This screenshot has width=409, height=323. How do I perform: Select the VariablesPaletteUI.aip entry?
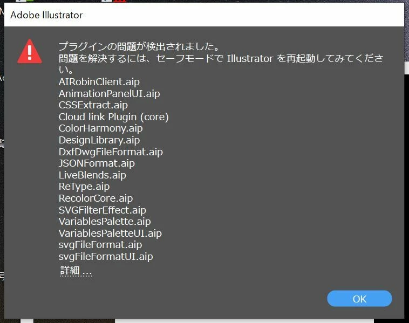(110, 233)
